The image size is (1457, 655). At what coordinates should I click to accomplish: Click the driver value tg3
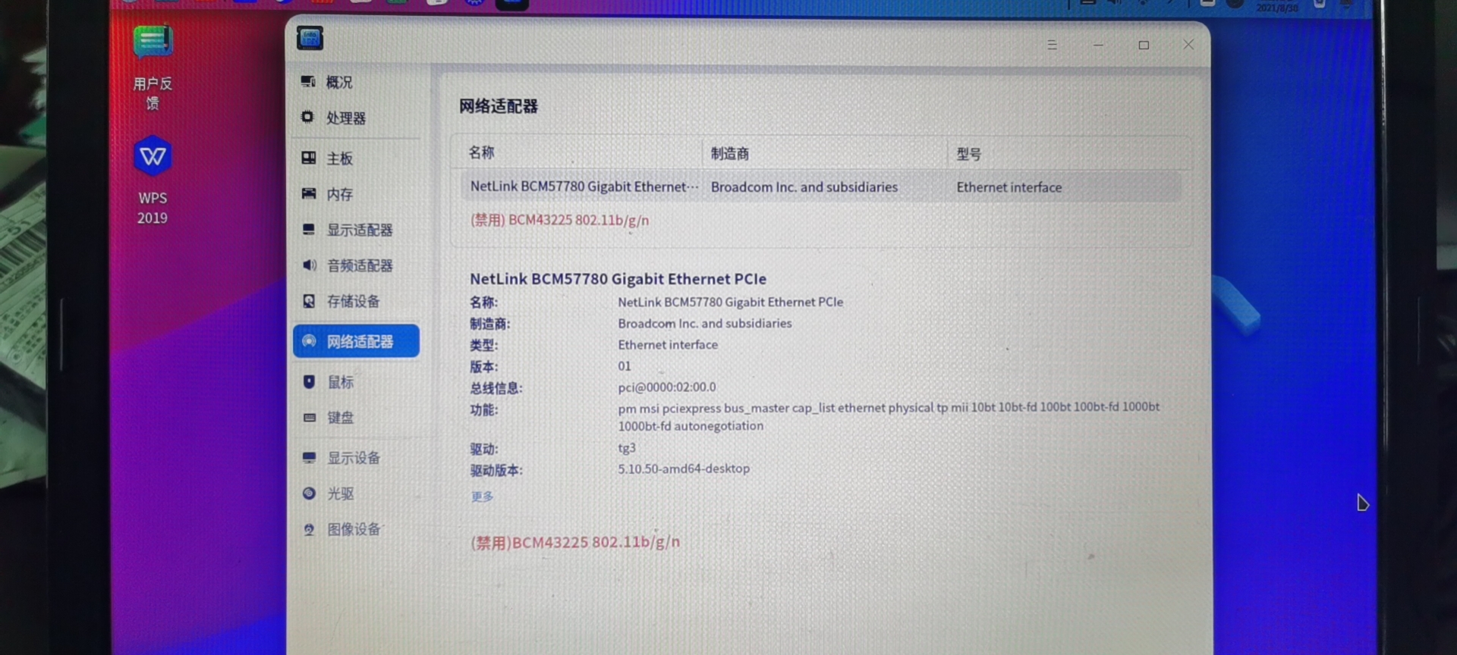627,448
